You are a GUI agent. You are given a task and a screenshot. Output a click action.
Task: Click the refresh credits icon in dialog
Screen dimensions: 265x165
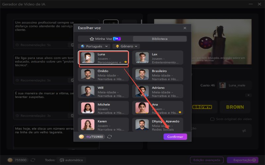(110, 137)
